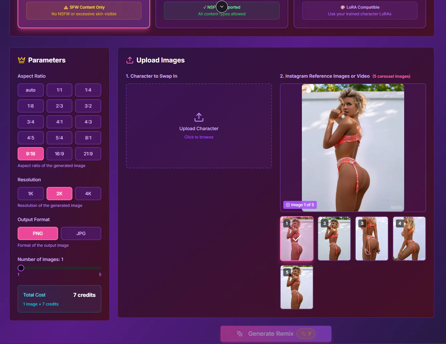Click the 'Resolution of the generated image' hint
The height and width of the screenshot is (344, 446).
click(50, 206)
